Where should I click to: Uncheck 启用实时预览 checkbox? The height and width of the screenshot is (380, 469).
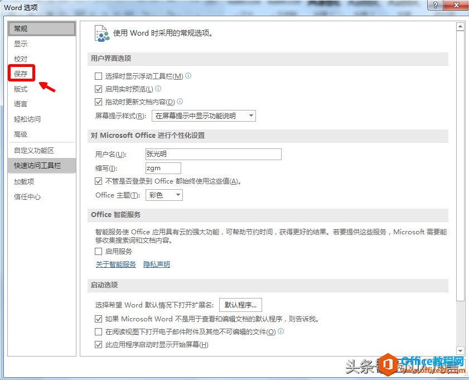pos(98,89)
